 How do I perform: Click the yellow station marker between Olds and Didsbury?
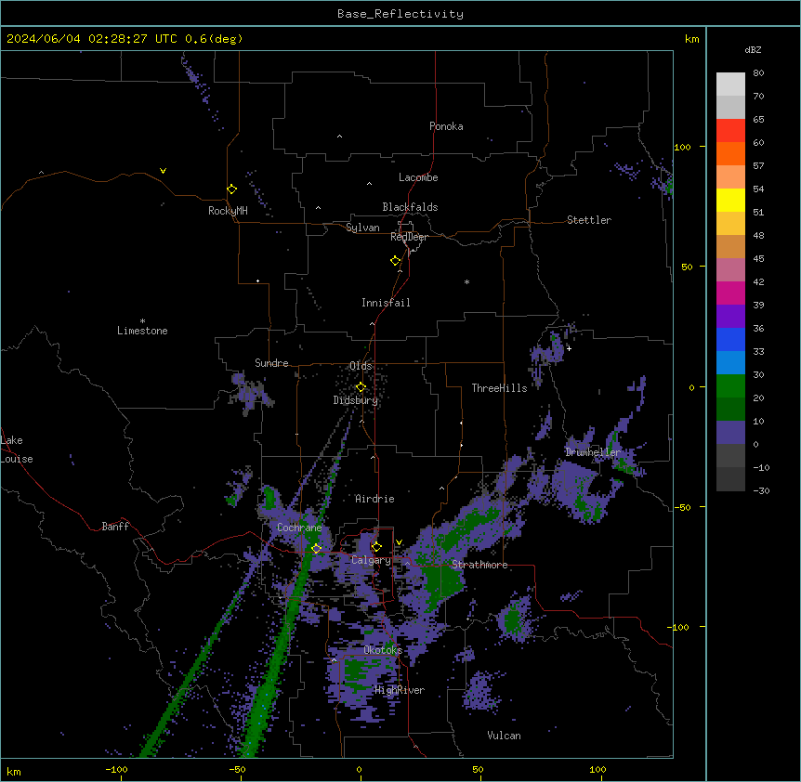[x=361, y=387]
